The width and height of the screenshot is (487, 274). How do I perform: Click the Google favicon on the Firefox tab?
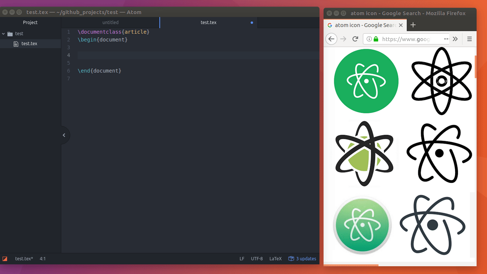pyautogui.click(x=330, y=25)
